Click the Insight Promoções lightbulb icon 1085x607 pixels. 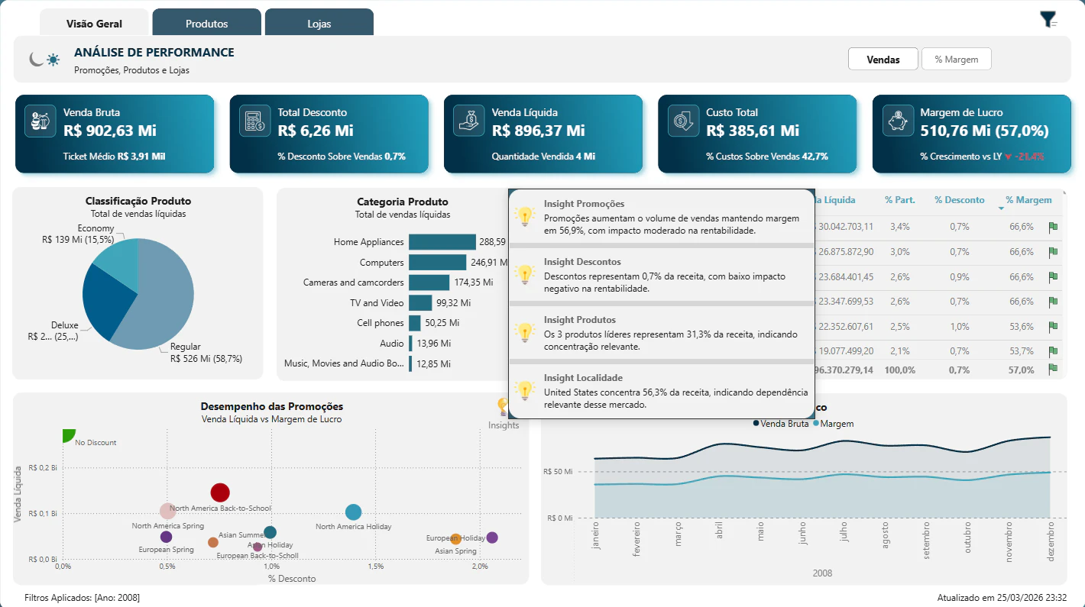(x=524, y=217)
